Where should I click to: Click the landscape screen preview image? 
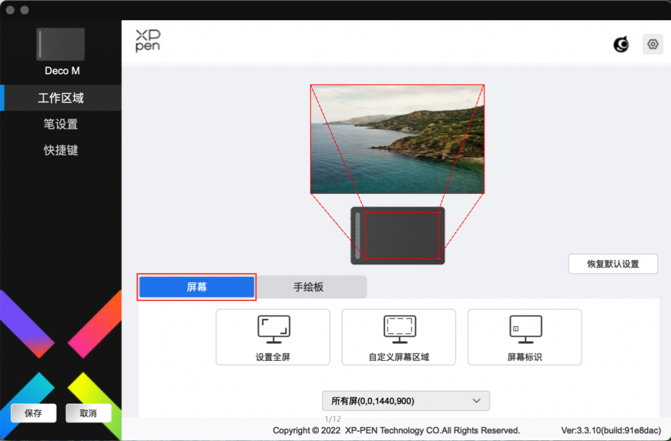(397, 139)
